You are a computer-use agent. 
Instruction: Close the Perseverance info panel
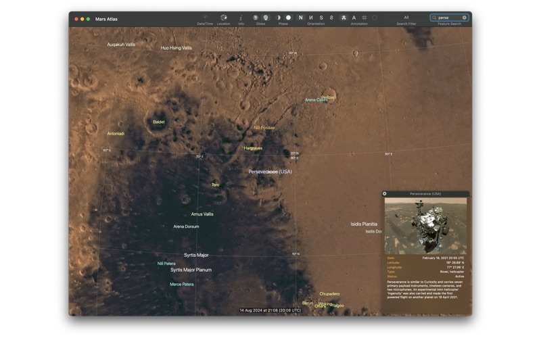tap(384, 194)
